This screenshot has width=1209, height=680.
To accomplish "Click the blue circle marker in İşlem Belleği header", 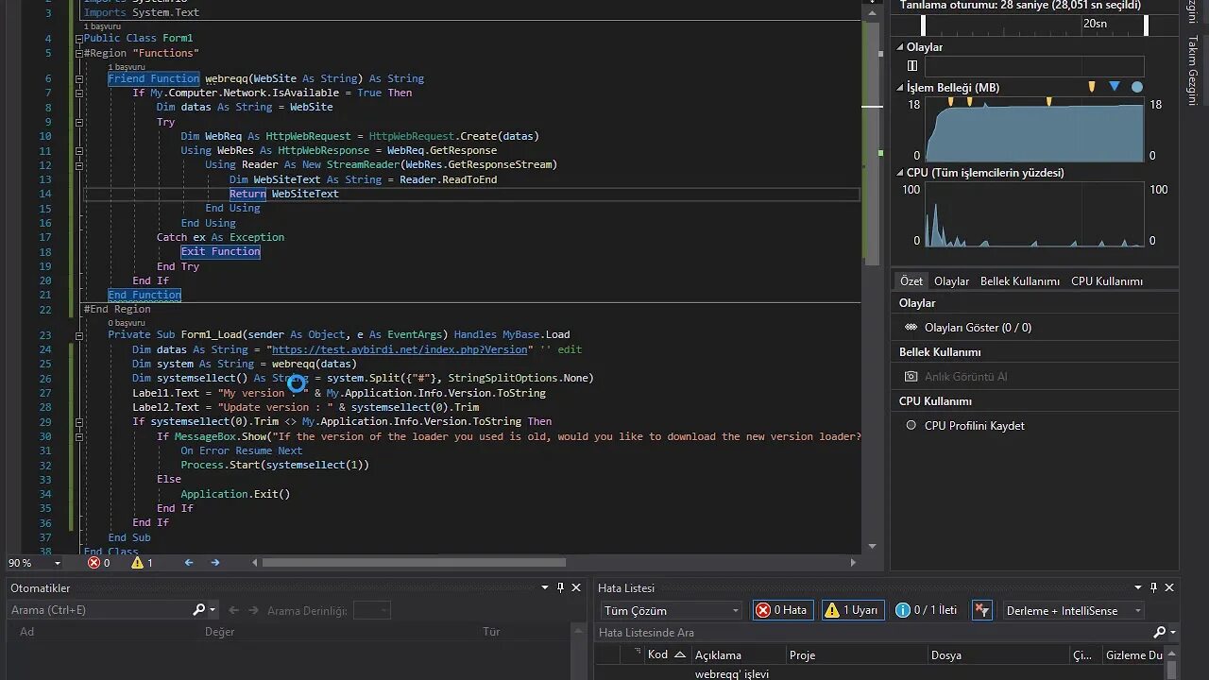I will coord(1137,87).
